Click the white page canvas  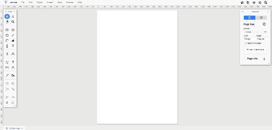point(137,67)
